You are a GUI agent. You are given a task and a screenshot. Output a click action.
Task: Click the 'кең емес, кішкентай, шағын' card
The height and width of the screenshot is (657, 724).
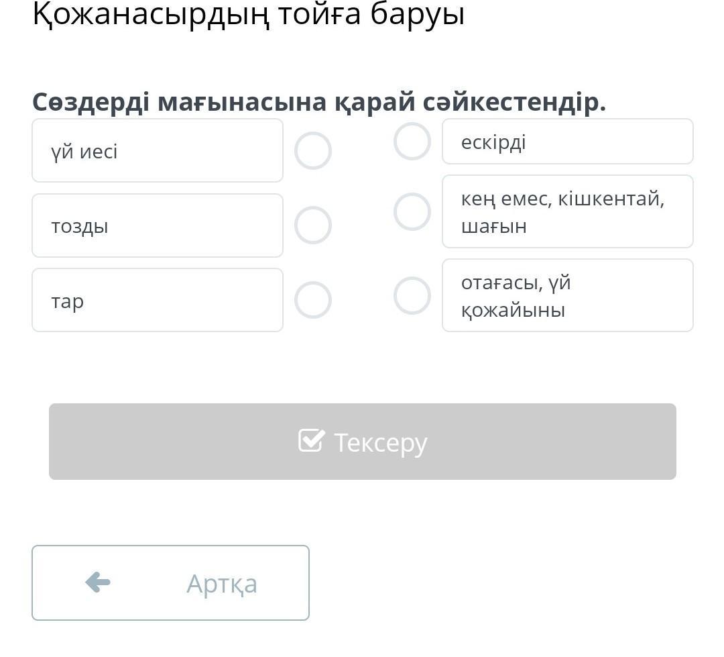[567, 211]
